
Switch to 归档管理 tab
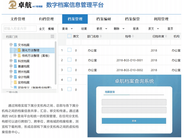[46, 19]
